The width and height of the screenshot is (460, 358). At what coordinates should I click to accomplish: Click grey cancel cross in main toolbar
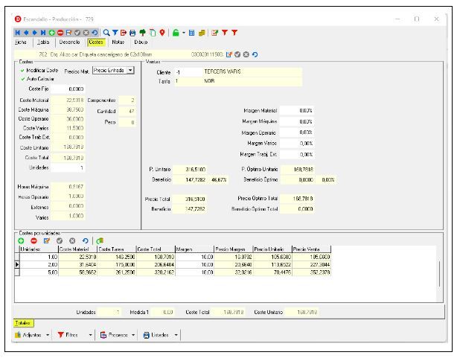pyautogui.click(x=86, y=33)
